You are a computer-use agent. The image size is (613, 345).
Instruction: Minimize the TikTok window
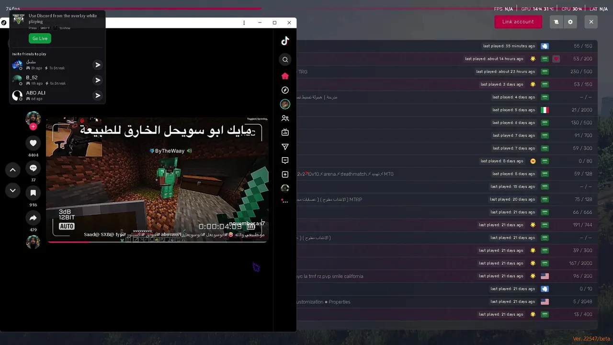(x=260, y=23)
